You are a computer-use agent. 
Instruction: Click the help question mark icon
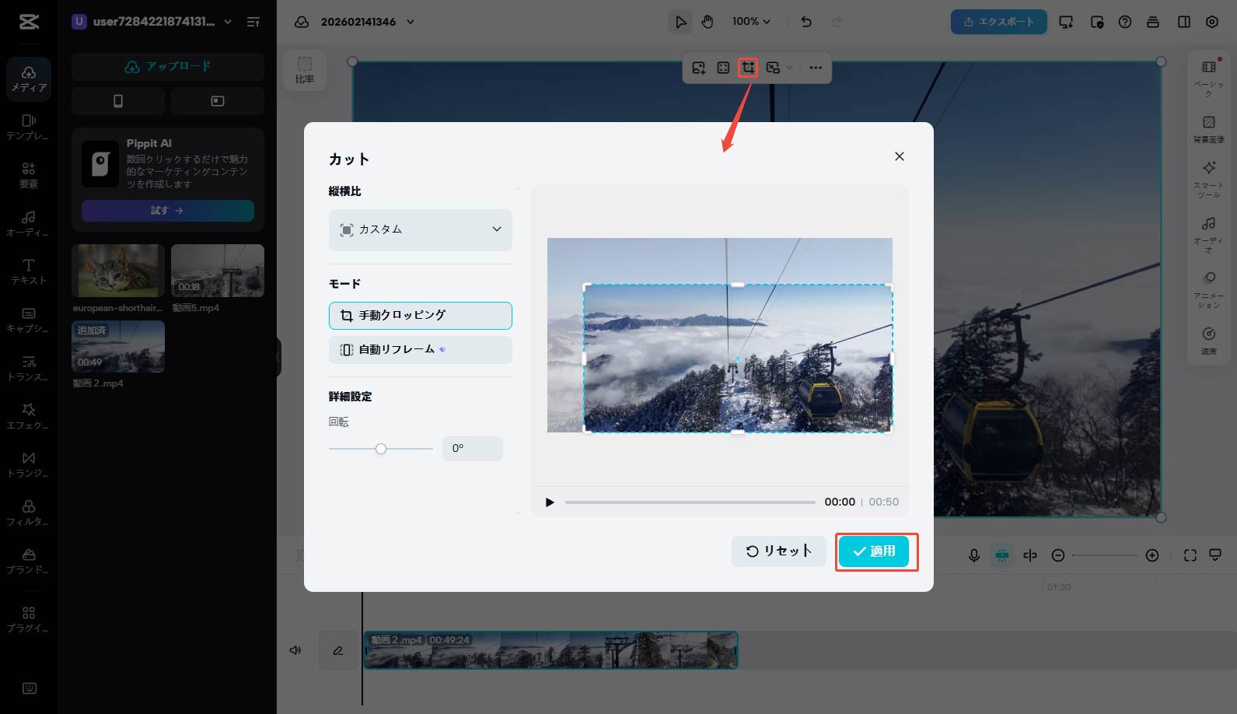coord(1125,22)
